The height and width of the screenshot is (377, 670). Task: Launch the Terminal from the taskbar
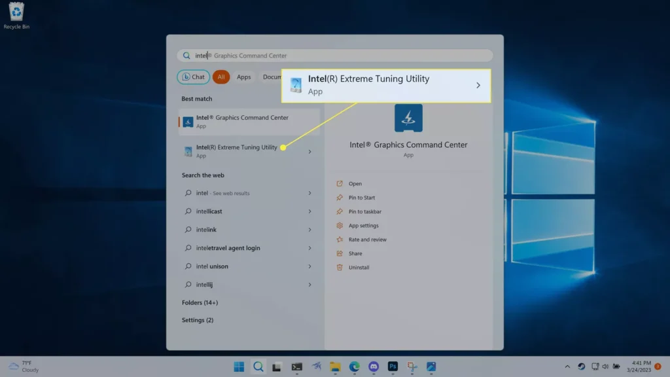coord(296,367)
